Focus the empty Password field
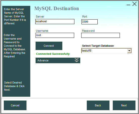 point(100,35)
